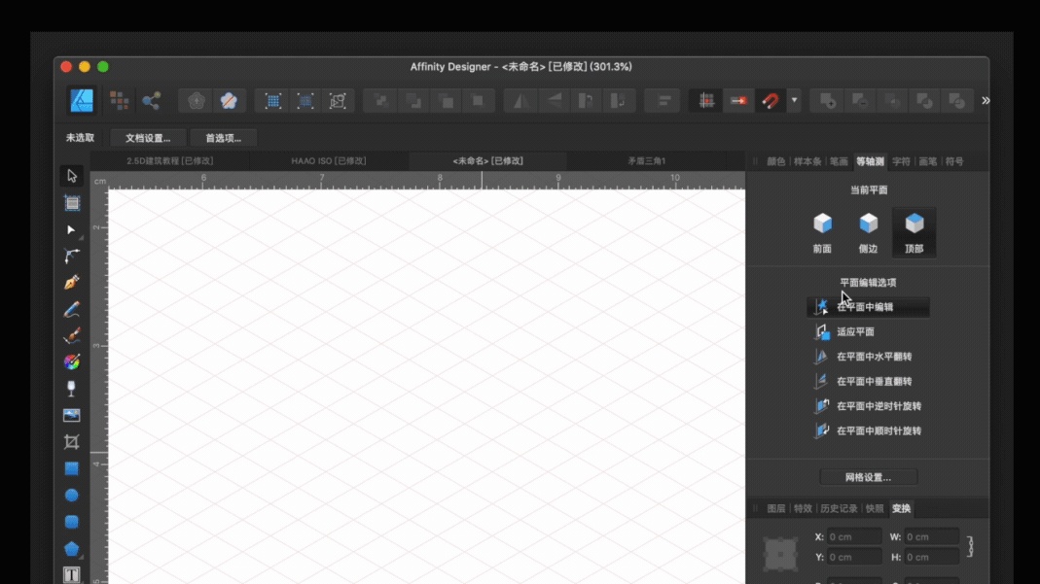This screenshot has width=1040, height=584.
Task: Select the Rectangle shape tool
Action: coord(72,468)
